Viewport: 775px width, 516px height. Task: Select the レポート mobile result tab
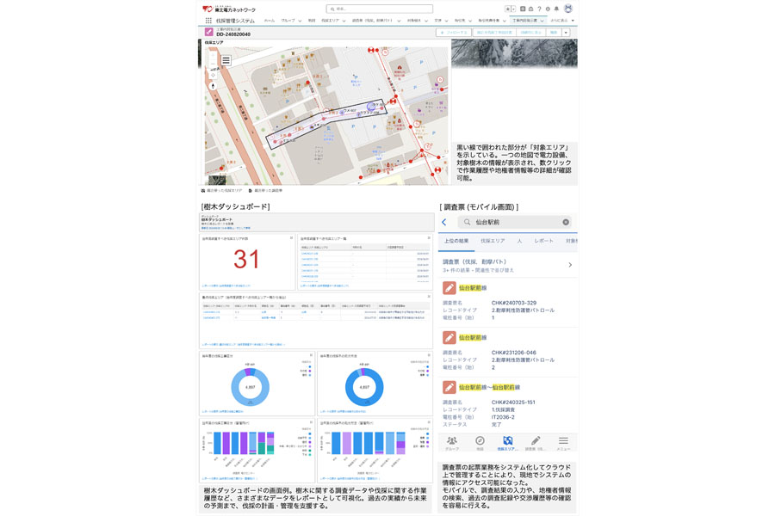coord(543,241)
